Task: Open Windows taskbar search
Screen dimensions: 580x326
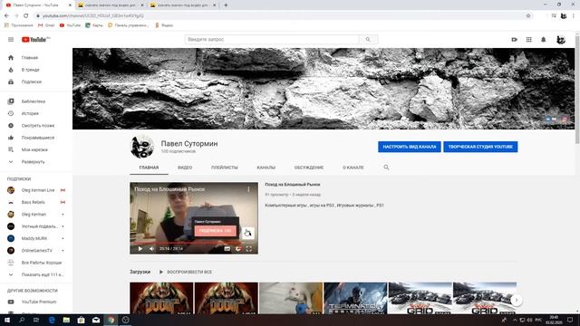Action: coord(22,320)
